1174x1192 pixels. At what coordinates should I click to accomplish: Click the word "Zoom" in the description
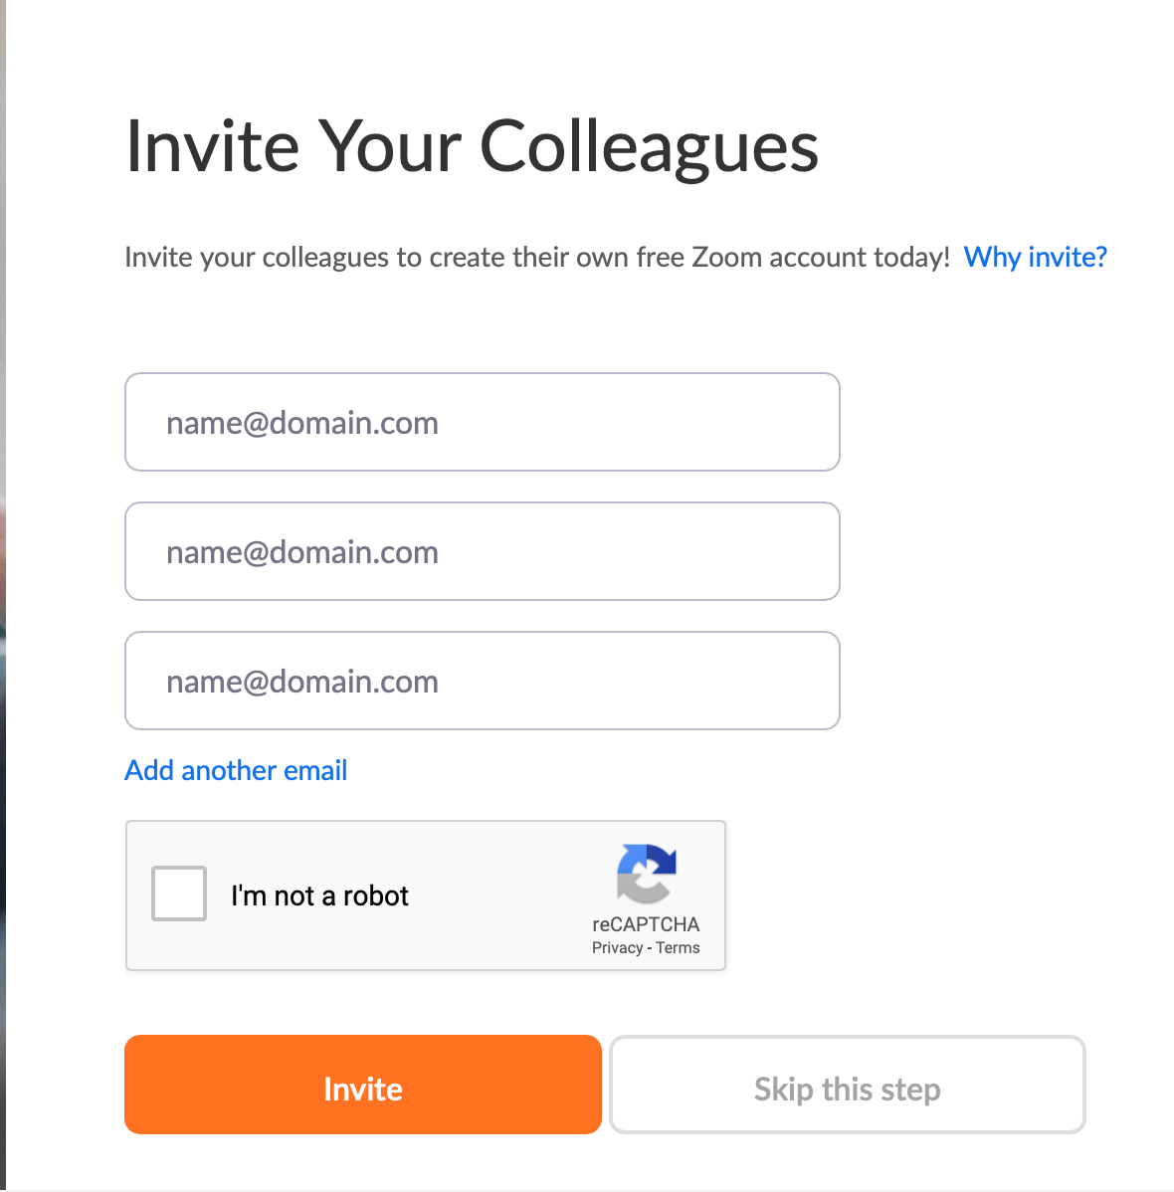[726, 257]
